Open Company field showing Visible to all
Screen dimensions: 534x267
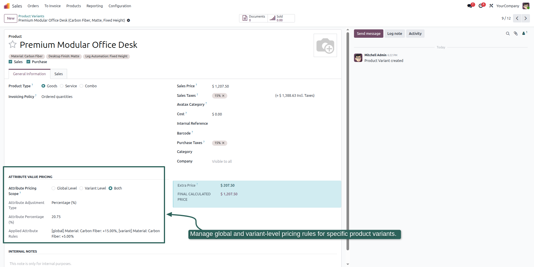click(274, 161)
